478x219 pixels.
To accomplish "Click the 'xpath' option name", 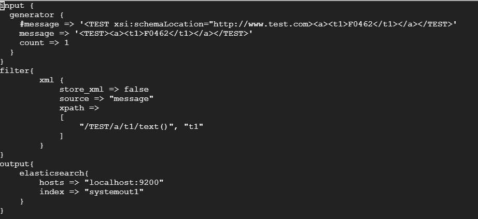I will point(72,108).
